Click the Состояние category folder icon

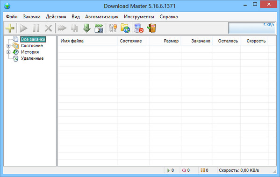point(16,46)
